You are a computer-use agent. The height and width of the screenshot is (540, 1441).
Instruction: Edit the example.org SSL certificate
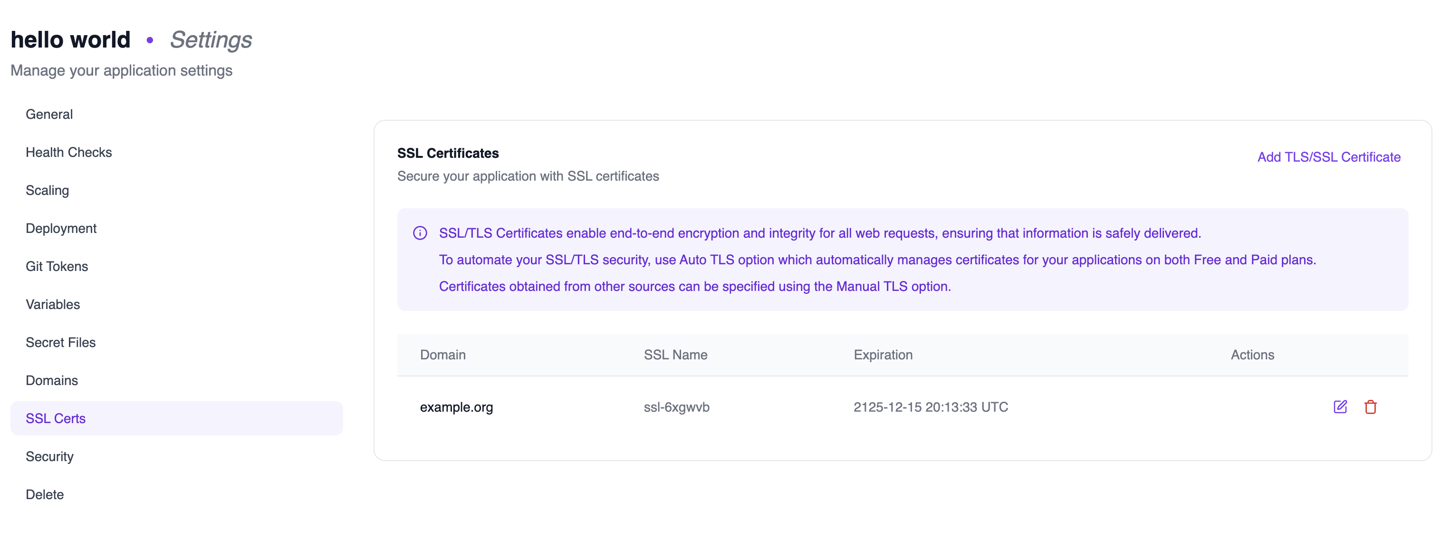pyautogui.click(x=1340, y=407)
